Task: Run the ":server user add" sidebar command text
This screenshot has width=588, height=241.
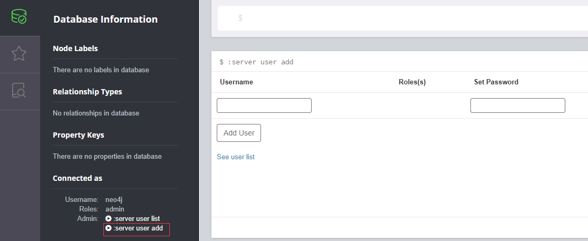Action: (x=138, y=228)
